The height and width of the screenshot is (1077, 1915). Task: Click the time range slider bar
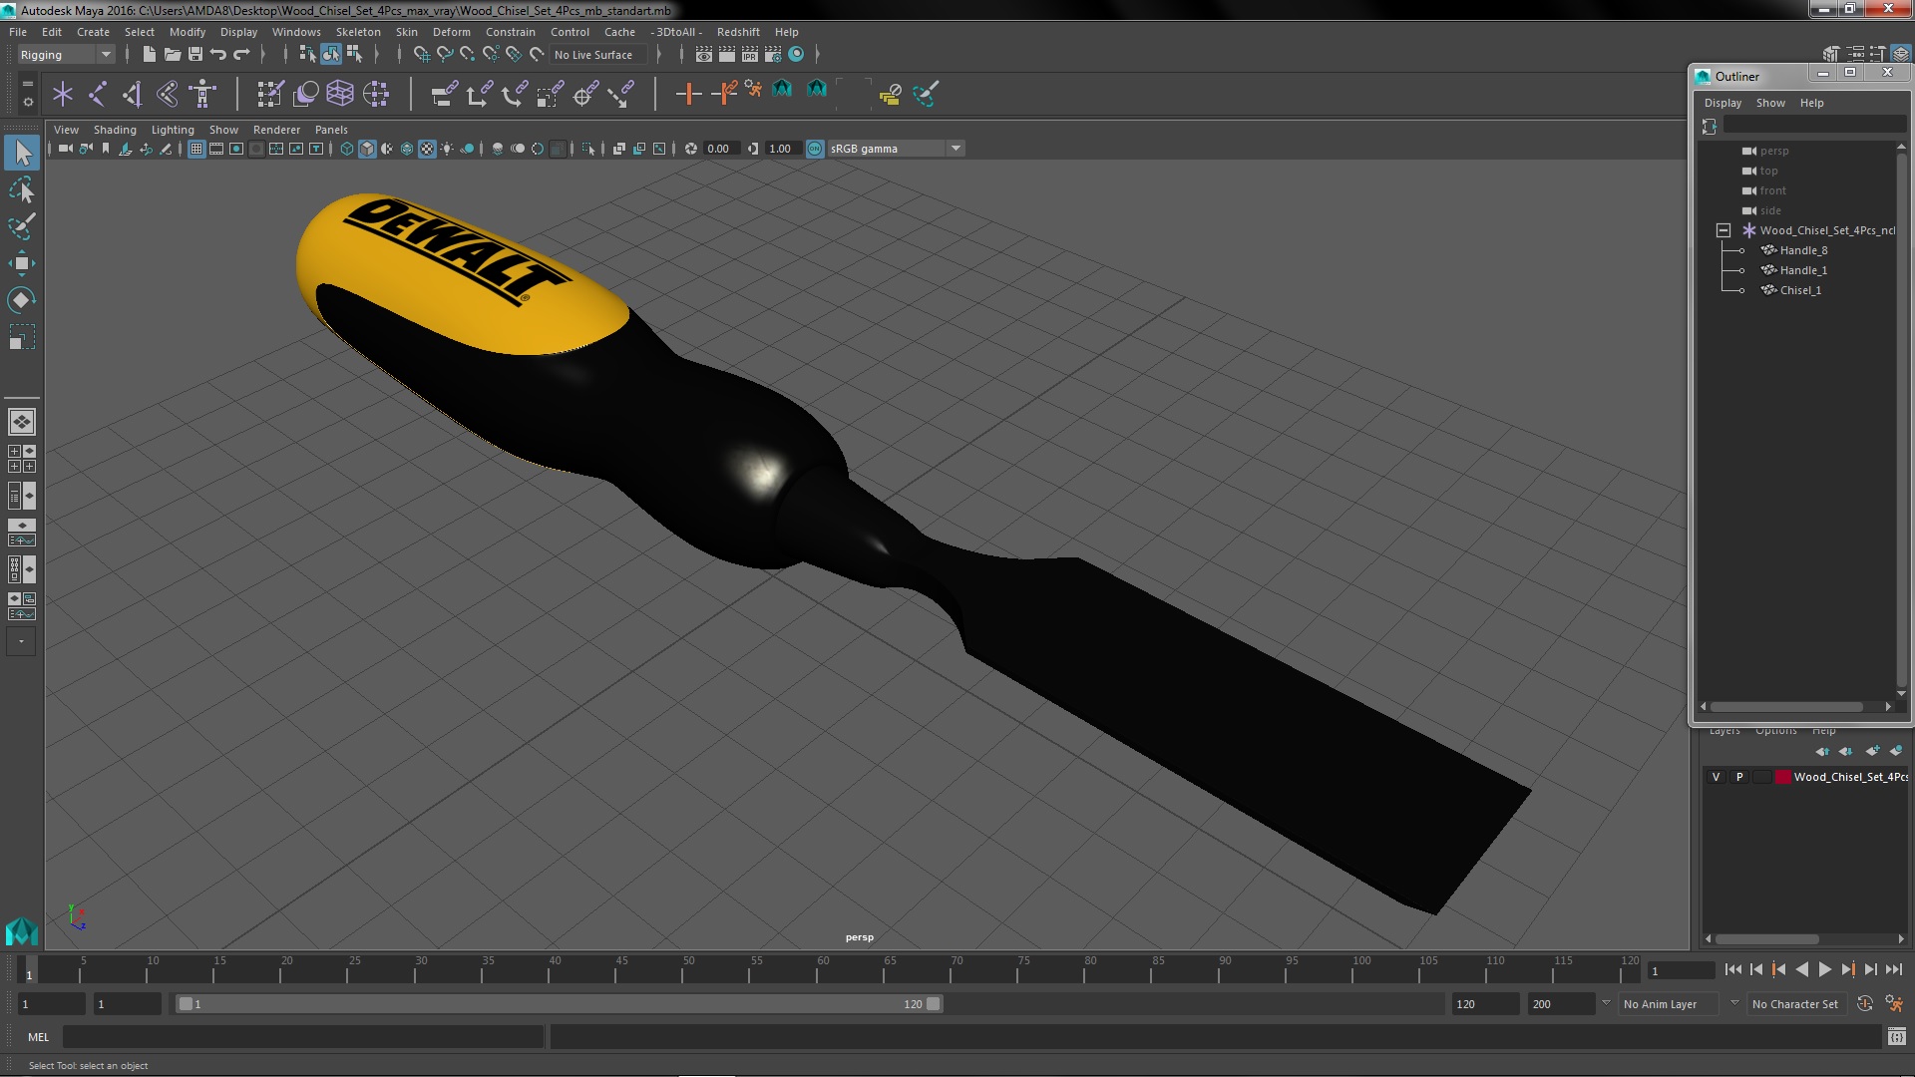(x=559, y=1004)
